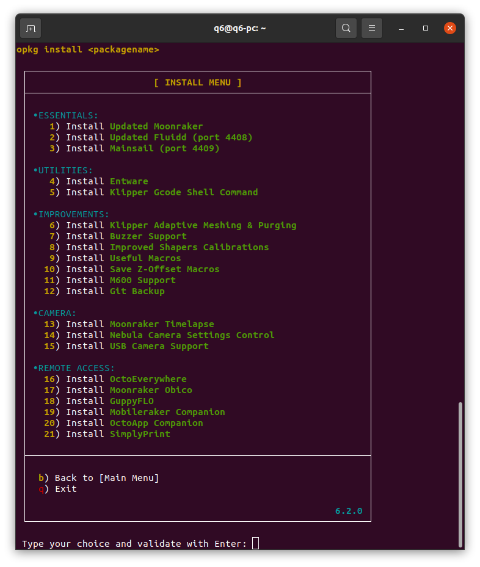Click 'Improved Shapers Calibrations' entry
Image resolution: width=480 pixels, height=567 pixels.
tap(189, 247)
